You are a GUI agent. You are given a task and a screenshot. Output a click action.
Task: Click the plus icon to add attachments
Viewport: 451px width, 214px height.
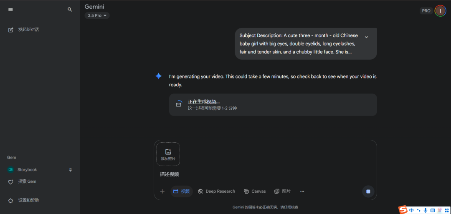(x=162, y=191)
